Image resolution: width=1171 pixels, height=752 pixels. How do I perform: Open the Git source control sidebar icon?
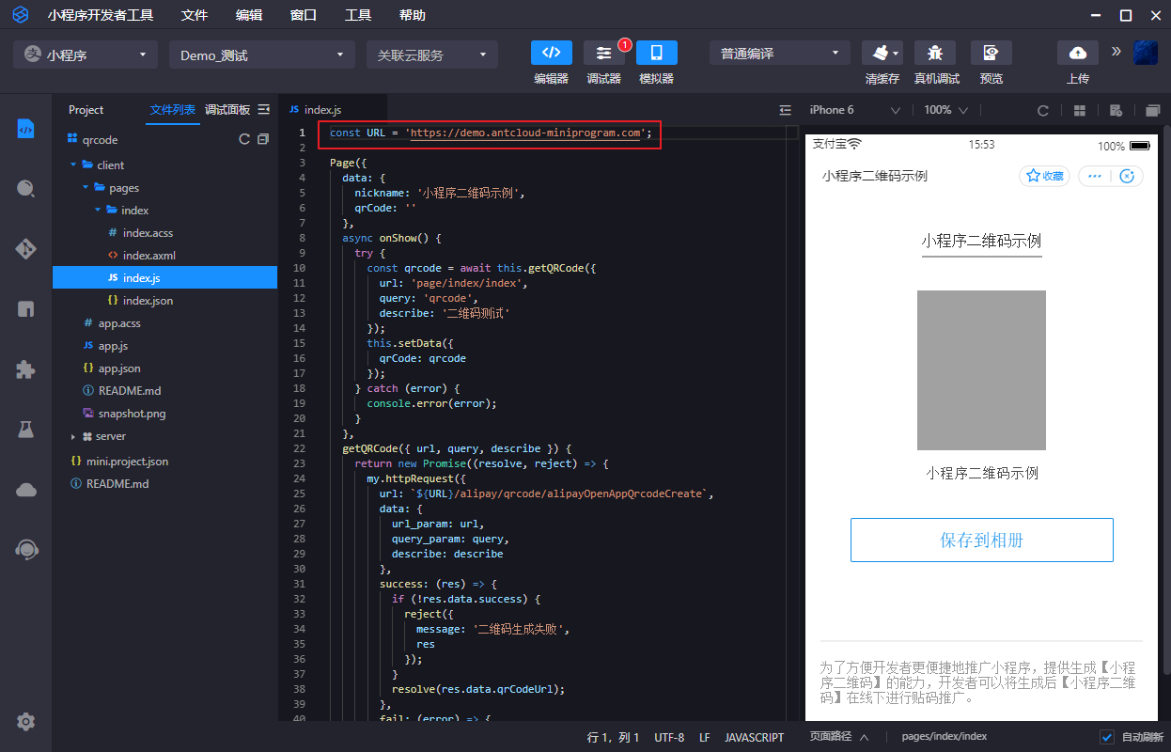click(x=26, y=249)
